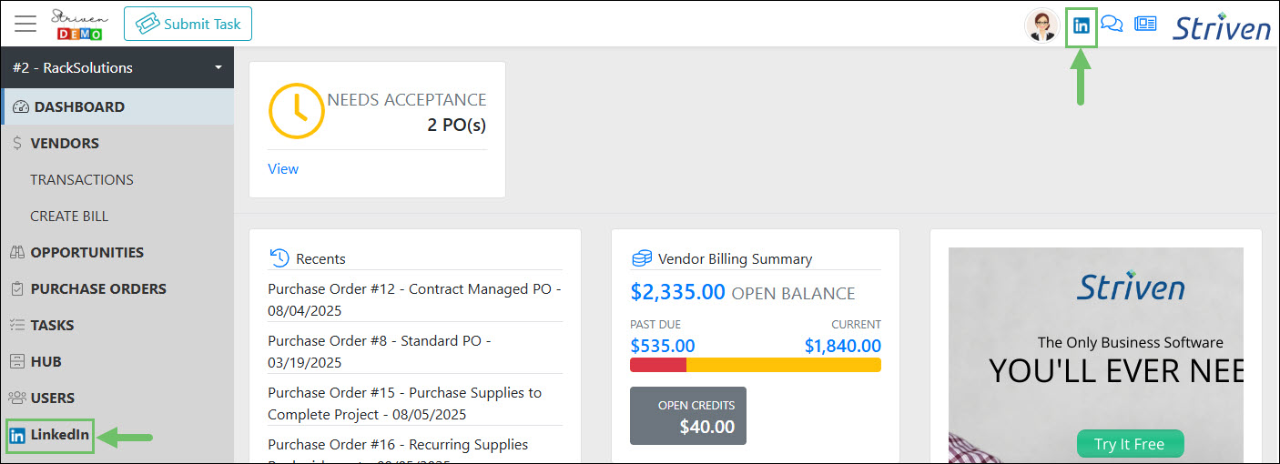The width and height of the screenshot is (1280, 464).
Task: Click the View link for POs
Action: 283,169
